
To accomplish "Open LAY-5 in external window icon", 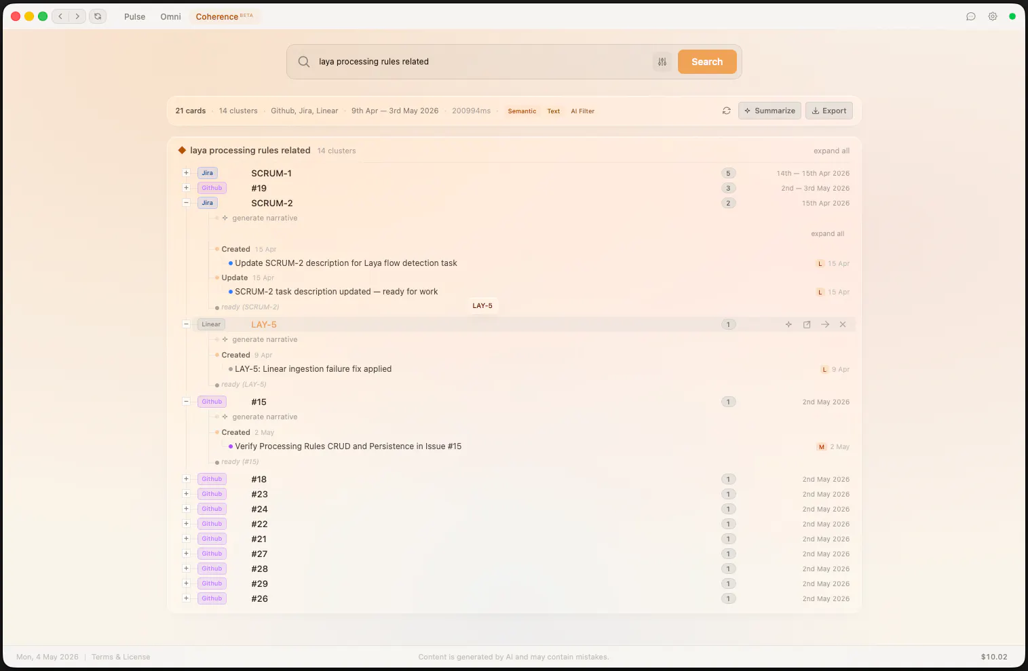I will pyautogui.click(x=807, y=324).
